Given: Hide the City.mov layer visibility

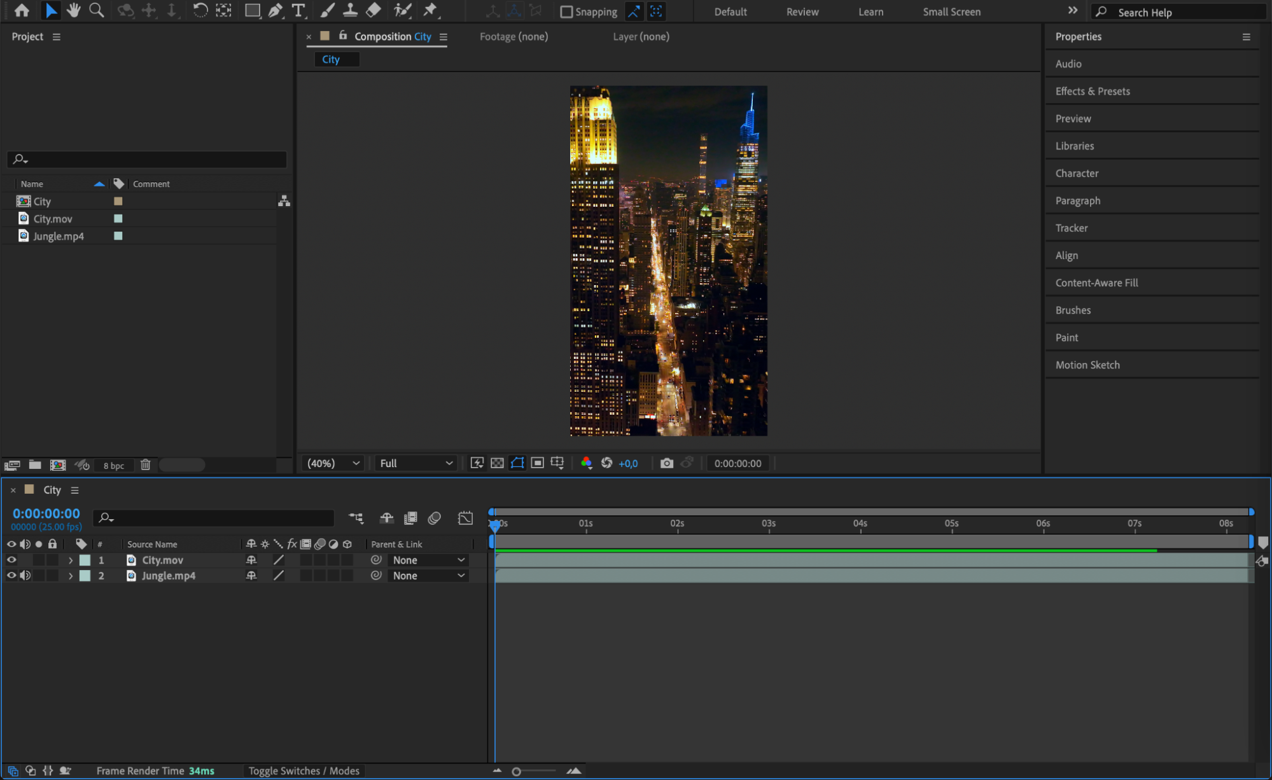Looking at the screenshot, I should coord(11,560).
